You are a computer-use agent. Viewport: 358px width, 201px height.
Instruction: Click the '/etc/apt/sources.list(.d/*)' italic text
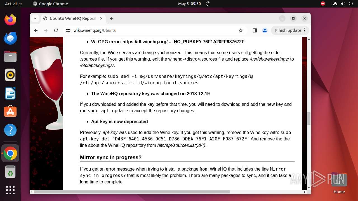coord(181,145)
